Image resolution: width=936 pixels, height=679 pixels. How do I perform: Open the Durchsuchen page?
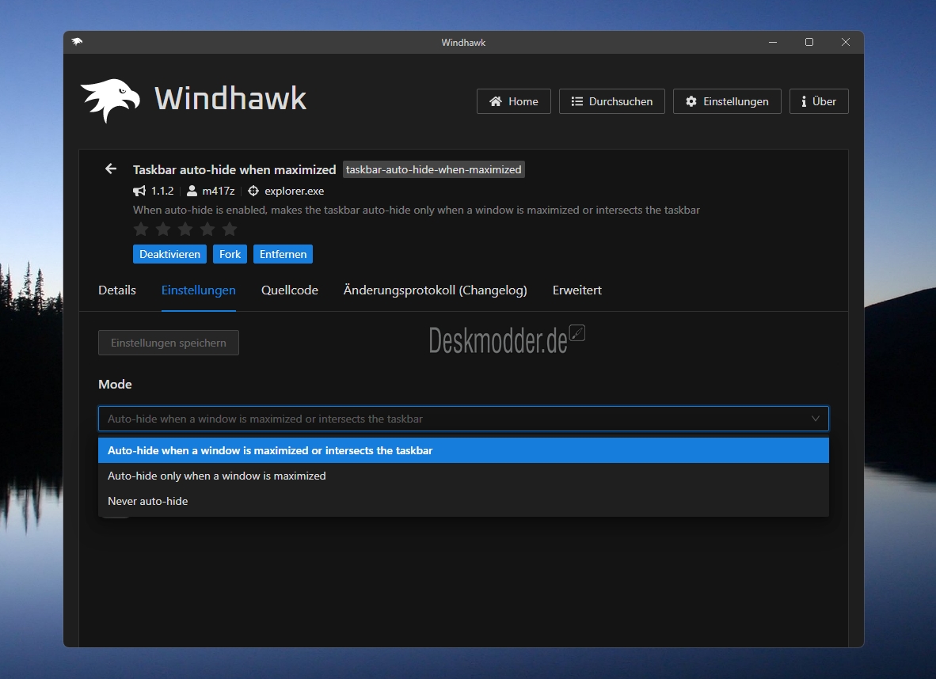pyautogui.click(x=612, y=101)
